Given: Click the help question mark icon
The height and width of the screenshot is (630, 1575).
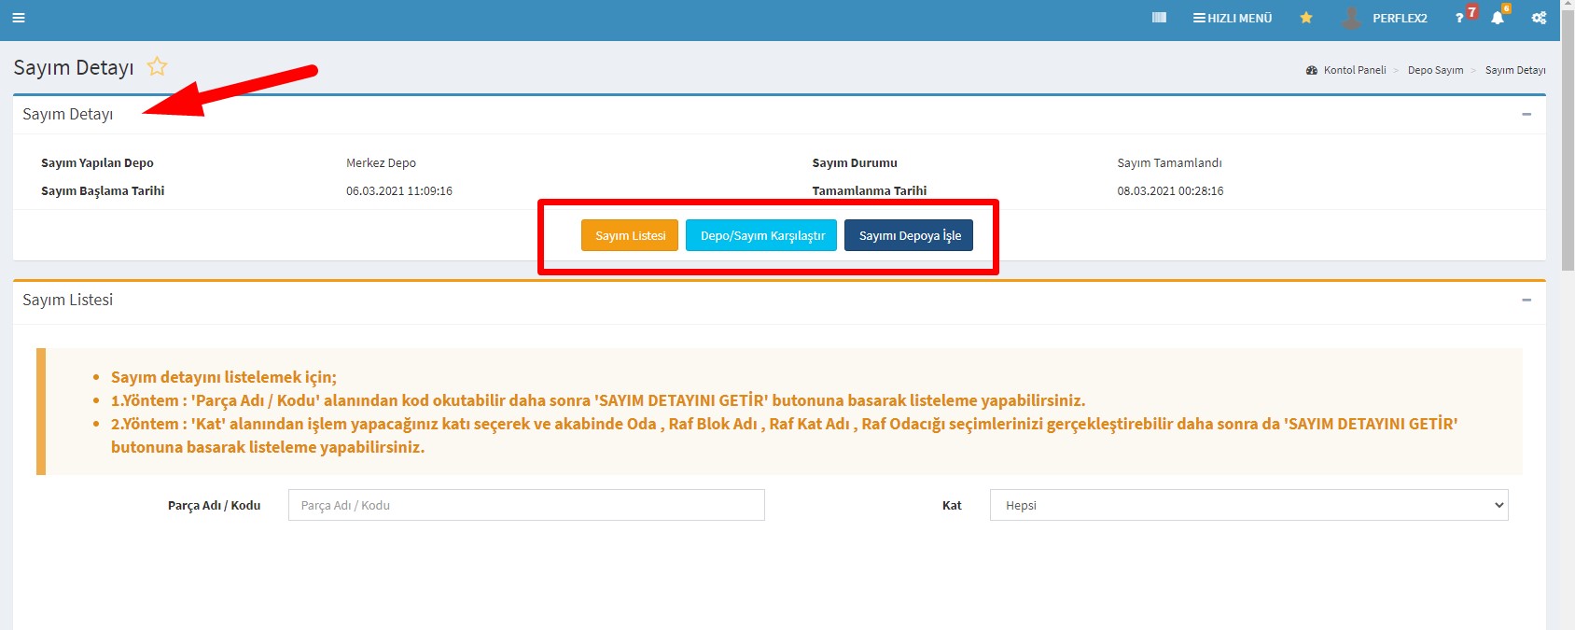Looking at the screenshot, I should [x=1460, y=19].
